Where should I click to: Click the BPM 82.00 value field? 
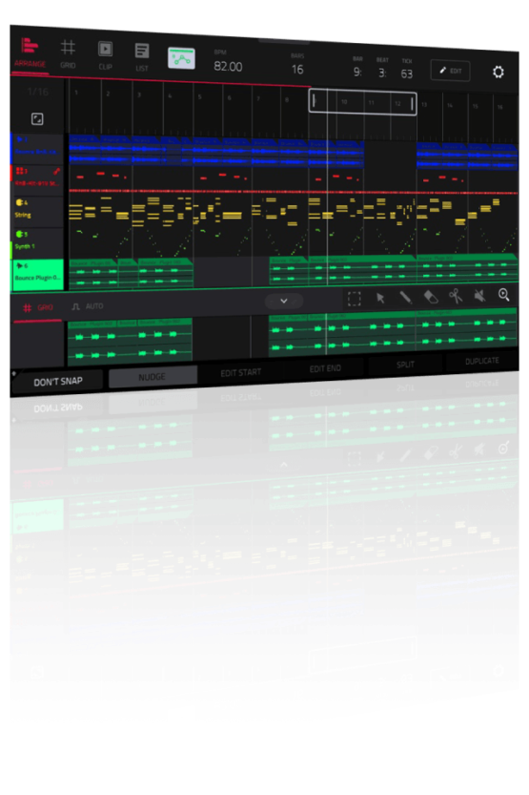(228, 67)
